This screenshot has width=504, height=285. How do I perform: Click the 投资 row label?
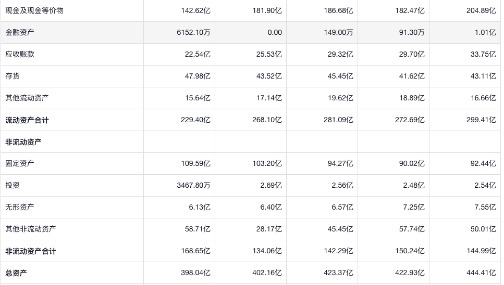pos(13,185)
